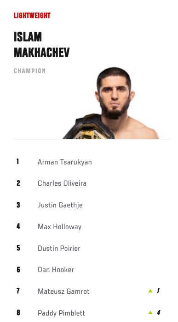Viewport: 178px width, 322px height.
Task: Click the CHAMPION label under Makhachev
Action: (29, 71)
